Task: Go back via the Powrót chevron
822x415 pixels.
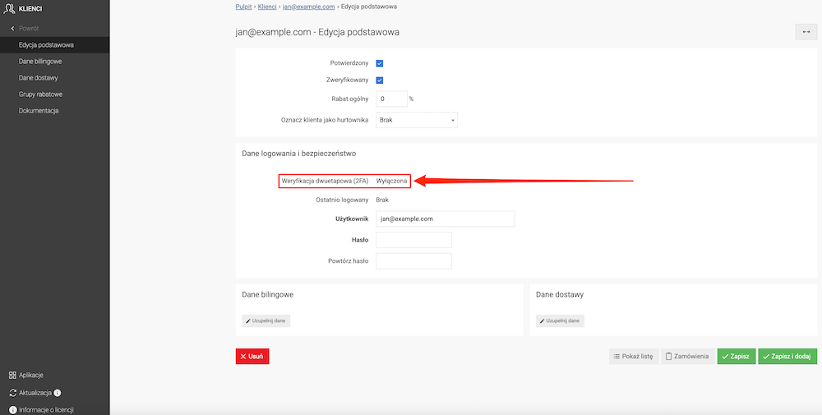Action: point(12,28)
